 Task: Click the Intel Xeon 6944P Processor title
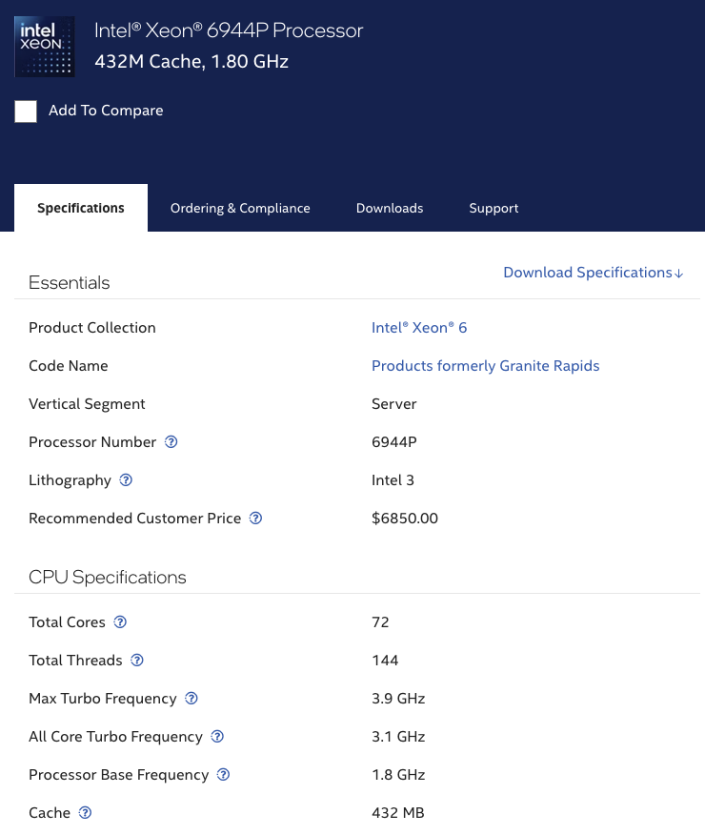click(x=229, y=31)
